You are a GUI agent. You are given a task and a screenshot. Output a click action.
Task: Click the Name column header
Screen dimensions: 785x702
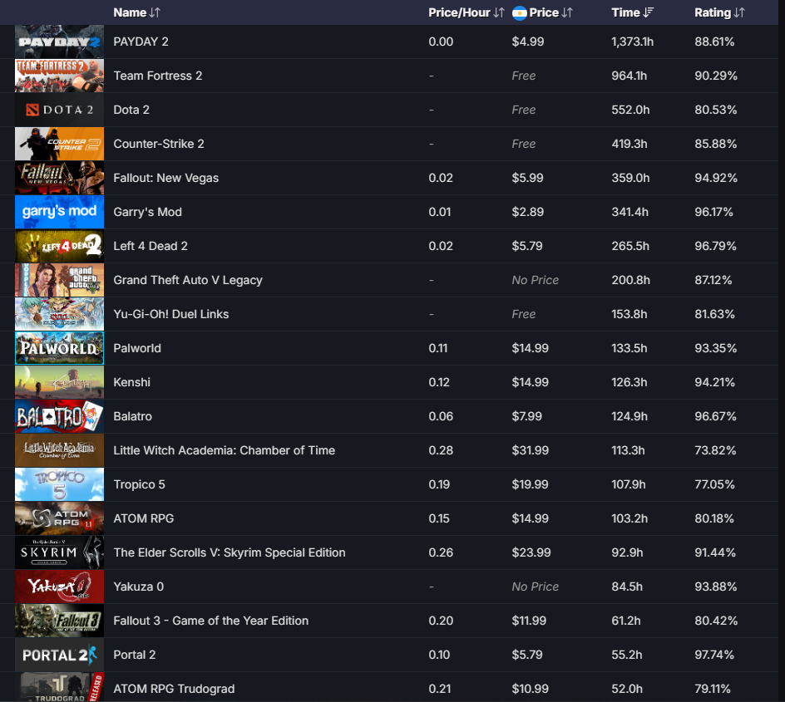click(x=130, y=12)
